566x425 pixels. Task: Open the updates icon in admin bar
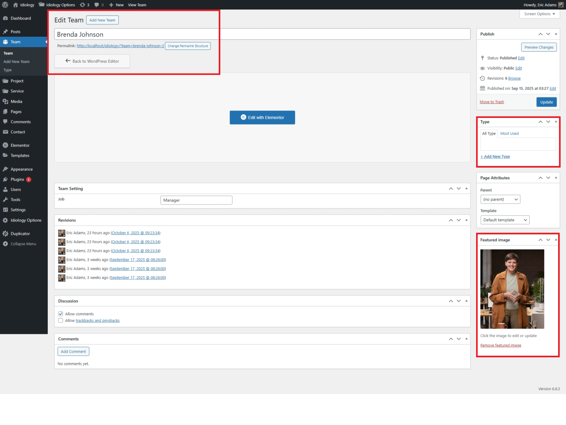(83, 5)
